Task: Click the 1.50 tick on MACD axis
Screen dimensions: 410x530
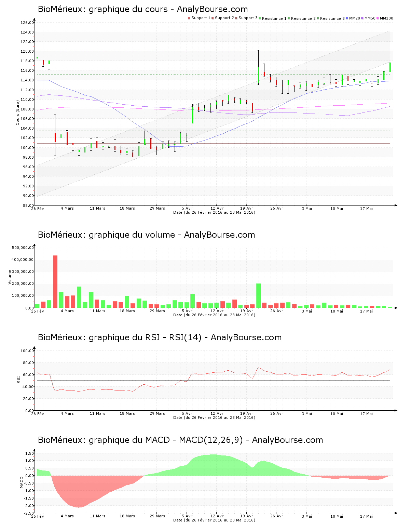Action: click(x=29, y=453)
